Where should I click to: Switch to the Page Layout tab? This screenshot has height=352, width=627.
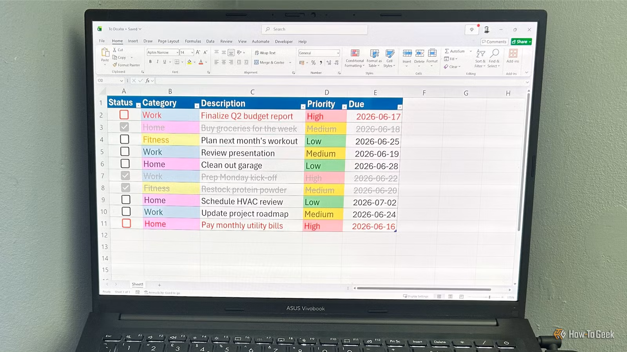(x=169, y=41)
